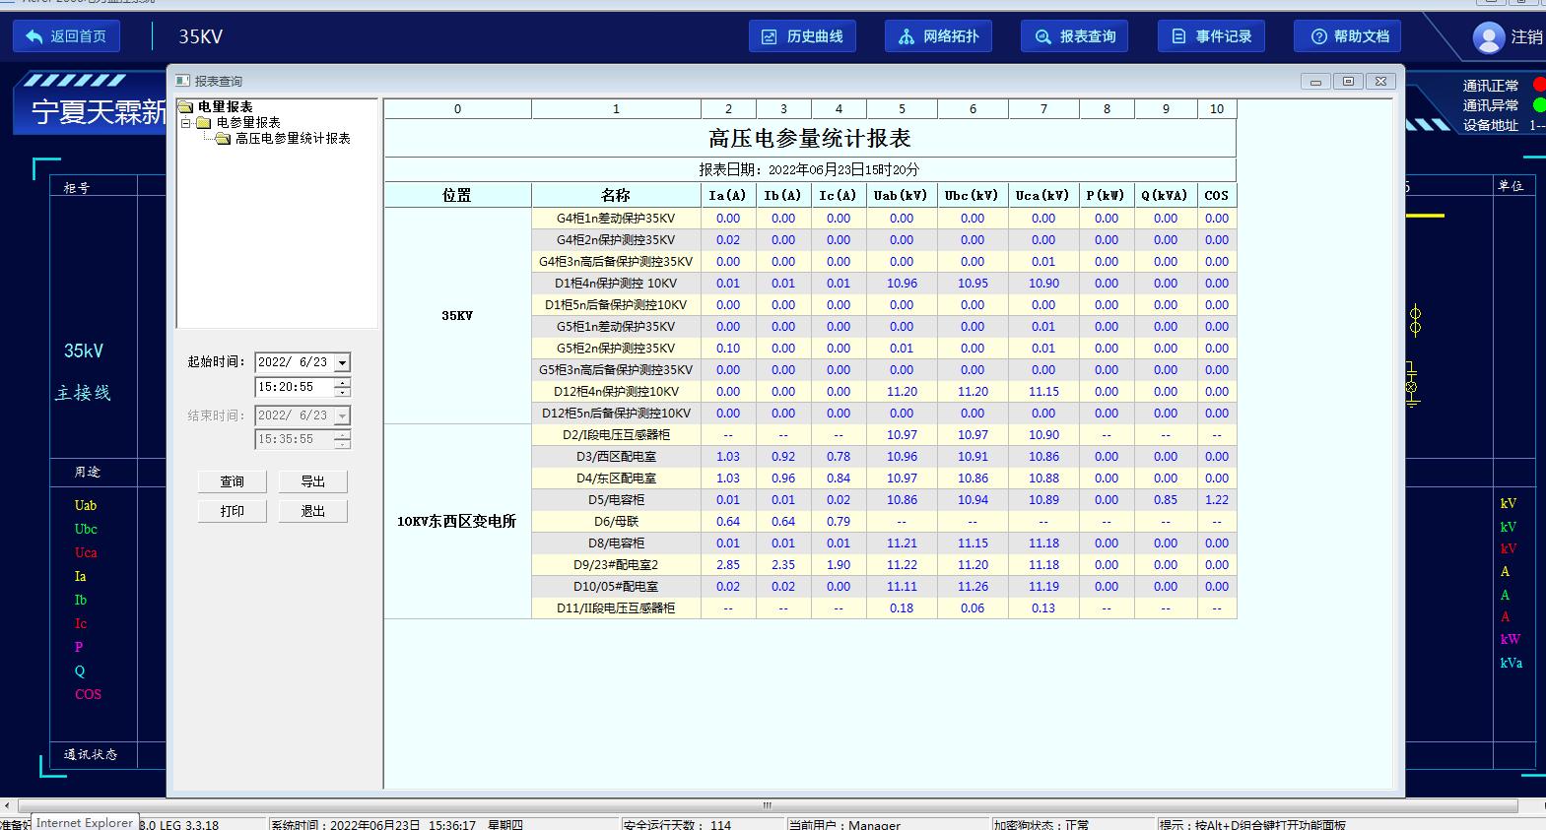Open the 起始时间 date dropdown
This screenshot has width=1546, height=830.
342,362
